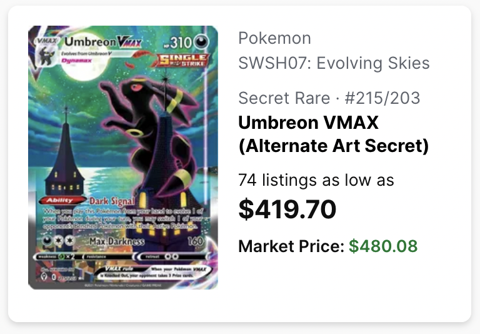
Task: Open the Umbreon VMAX card image
Action: 123,158
